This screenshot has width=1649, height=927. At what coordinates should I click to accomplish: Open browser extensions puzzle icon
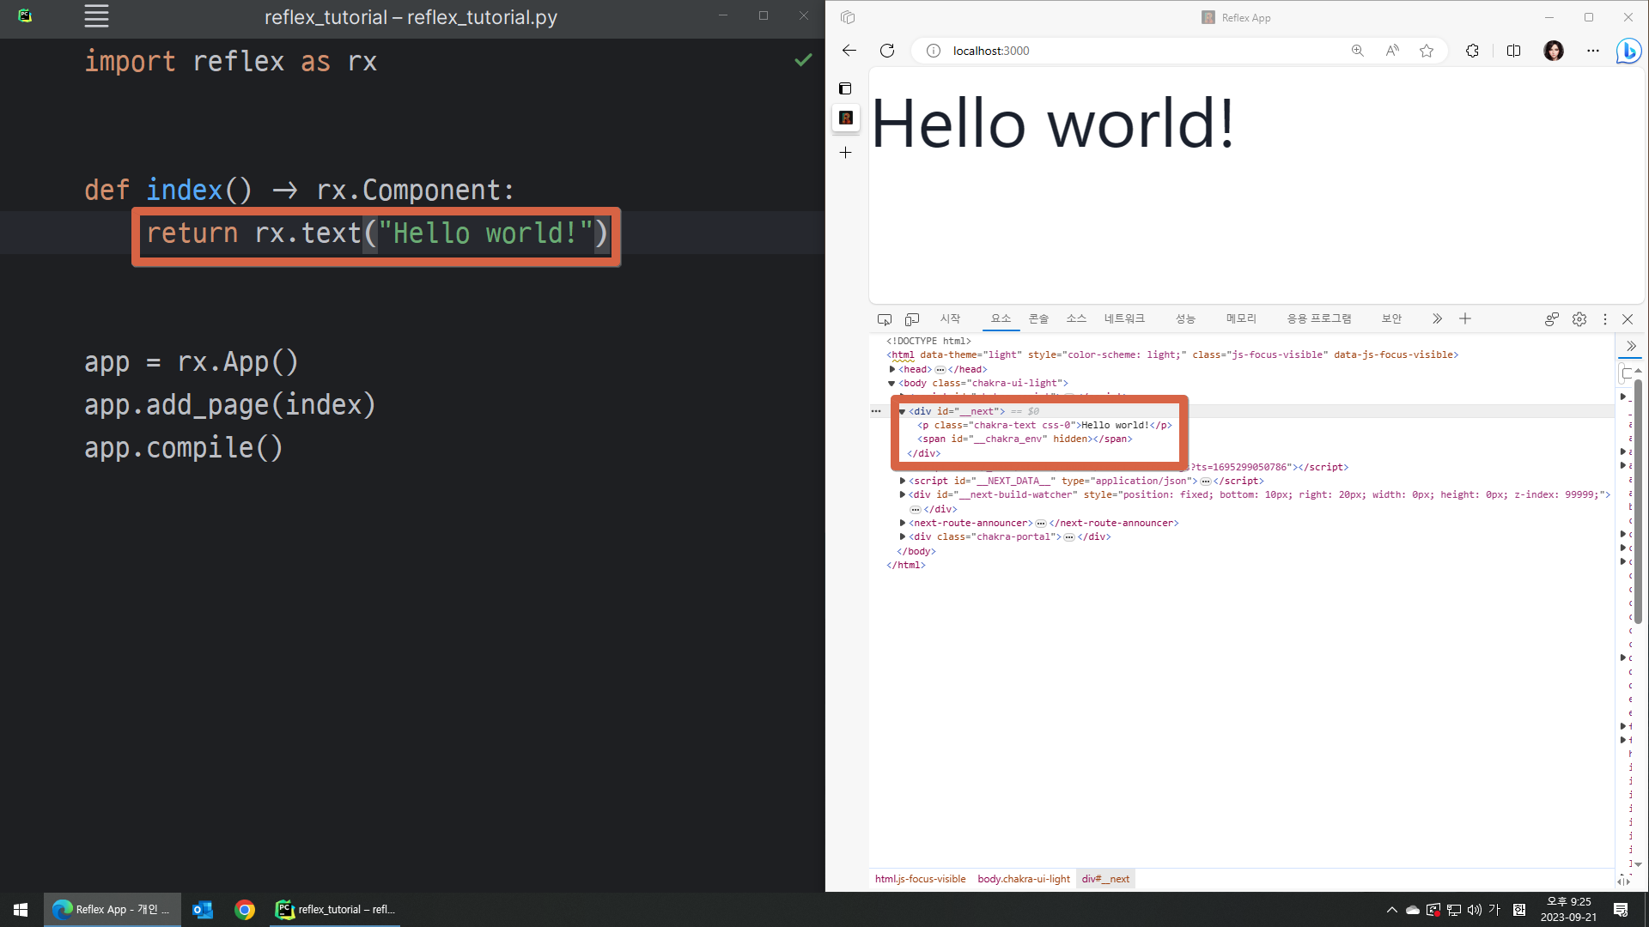(x=1472, y=51)
